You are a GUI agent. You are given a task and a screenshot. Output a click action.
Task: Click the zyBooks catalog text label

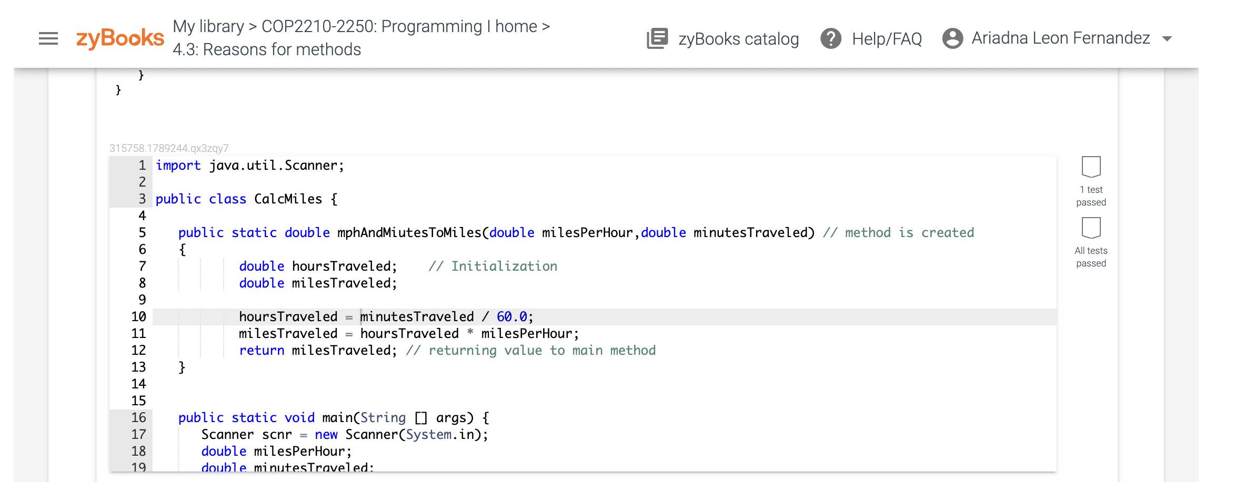[x=738, y=38]
